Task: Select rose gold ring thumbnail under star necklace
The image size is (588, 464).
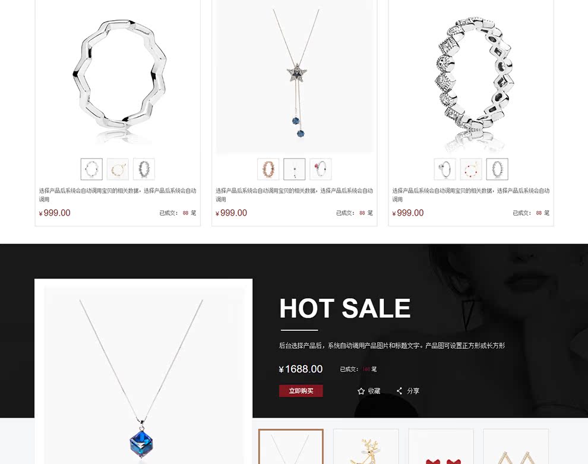Action: 268,169
